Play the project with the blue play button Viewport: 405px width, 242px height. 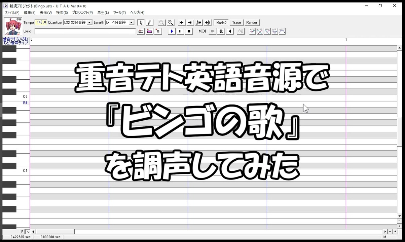point(172,31)
